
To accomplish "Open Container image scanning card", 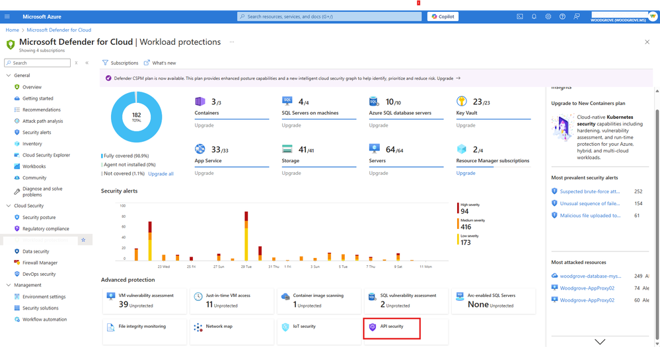I will (x=319, y=301).
